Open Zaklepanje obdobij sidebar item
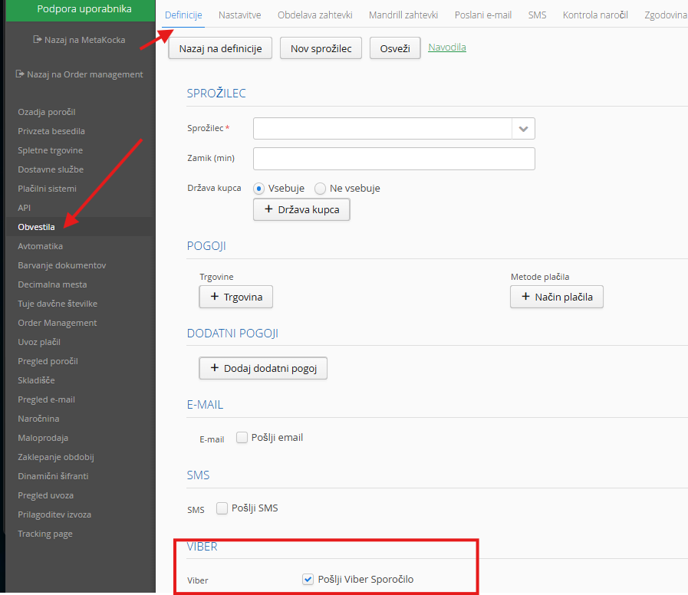The width and height of the screenshot is (688, 595). tap(56, 457)
